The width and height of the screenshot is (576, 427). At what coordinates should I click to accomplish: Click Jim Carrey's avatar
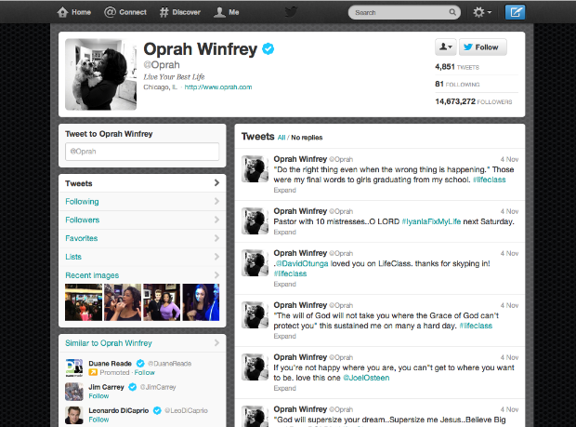pyautogui.click(x=74, y=392)
